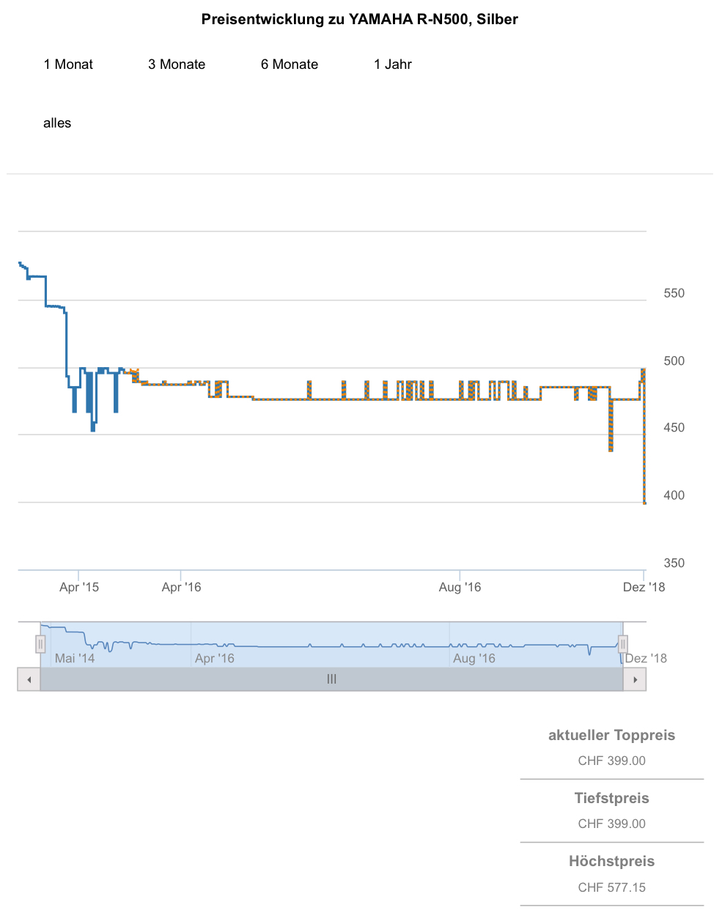Click the "Aug '16" x-axis label
This screenshot has height=924, width=722.
(x=460, y=587)
